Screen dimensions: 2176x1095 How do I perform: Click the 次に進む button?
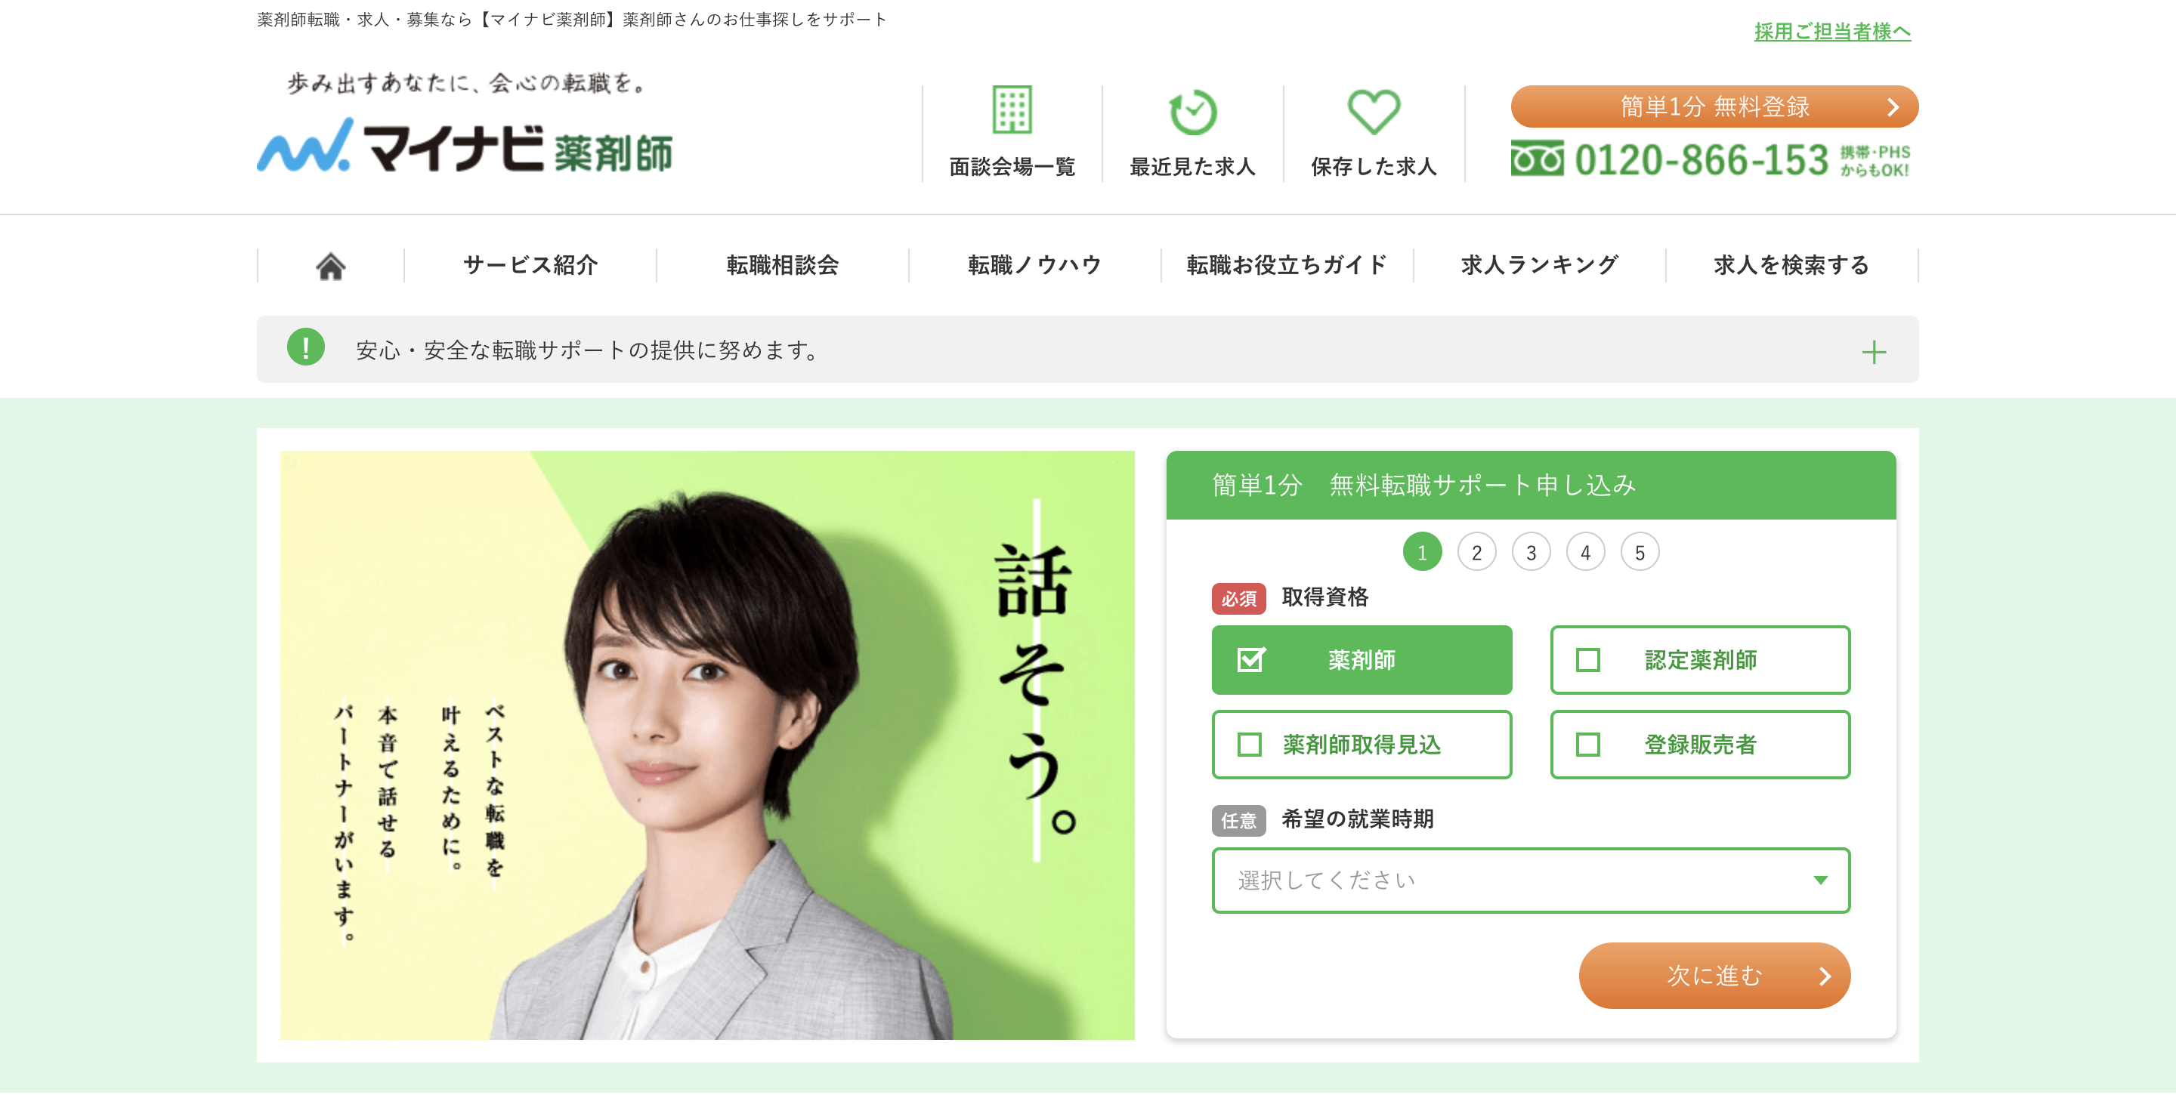click(1714, 975)
